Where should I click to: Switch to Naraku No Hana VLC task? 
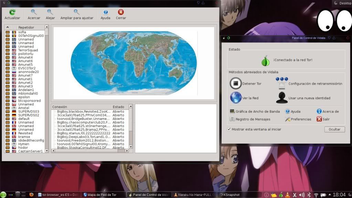[x=194, y=195]
